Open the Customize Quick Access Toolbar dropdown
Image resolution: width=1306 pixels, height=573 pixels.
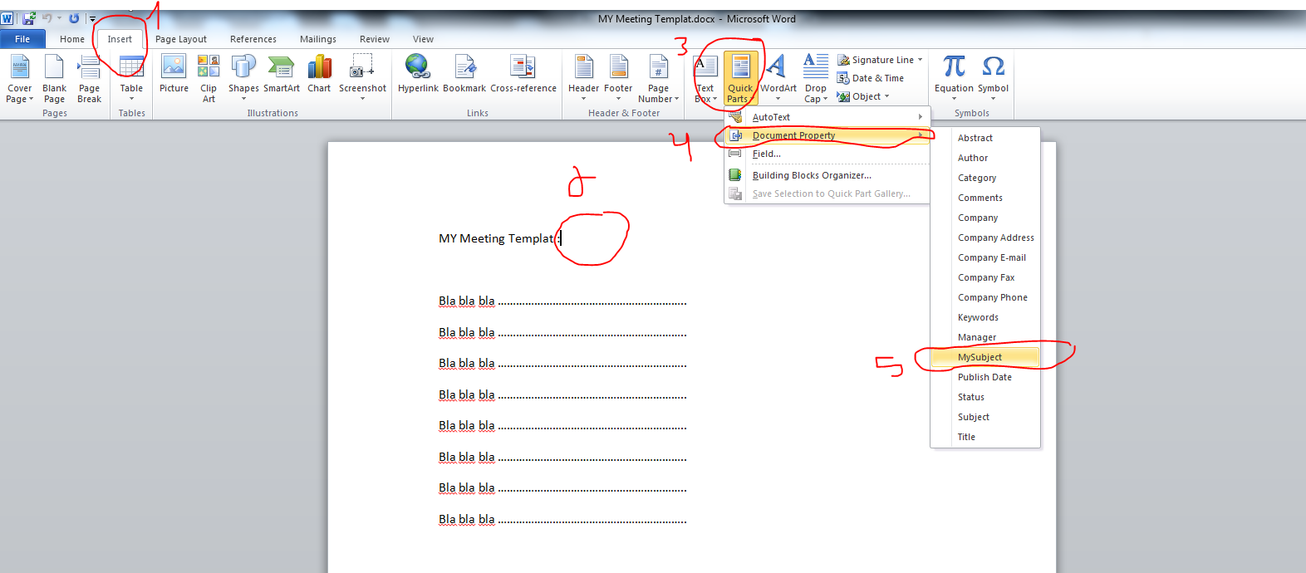click(92, 18)
